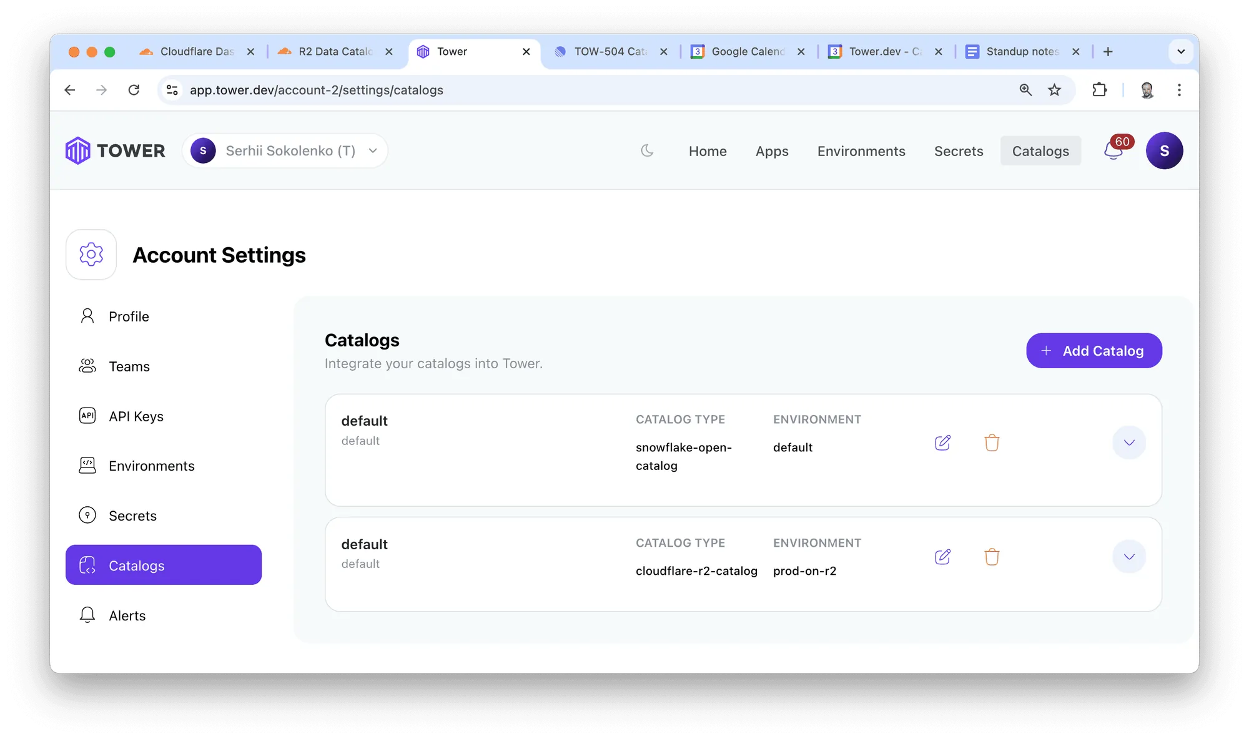Open the Chrome profile avatar
This screenshot has height=739, width=1249.
coord(1147,90)
